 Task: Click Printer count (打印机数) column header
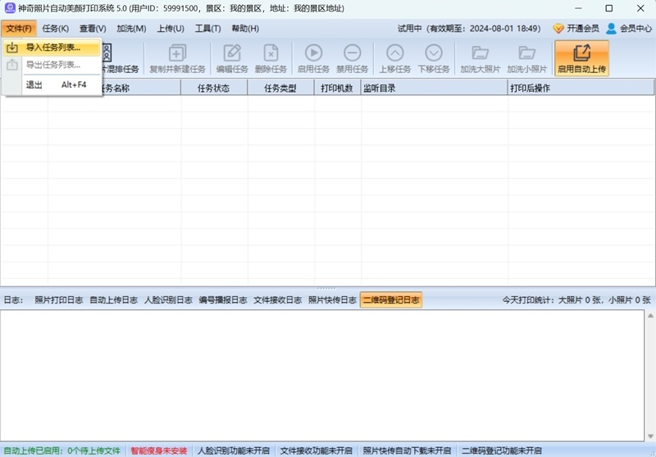coord(337,88)
